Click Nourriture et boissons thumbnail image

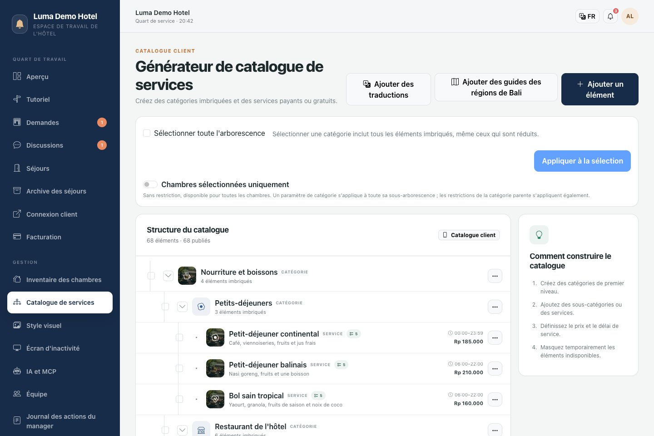(187, 276)
